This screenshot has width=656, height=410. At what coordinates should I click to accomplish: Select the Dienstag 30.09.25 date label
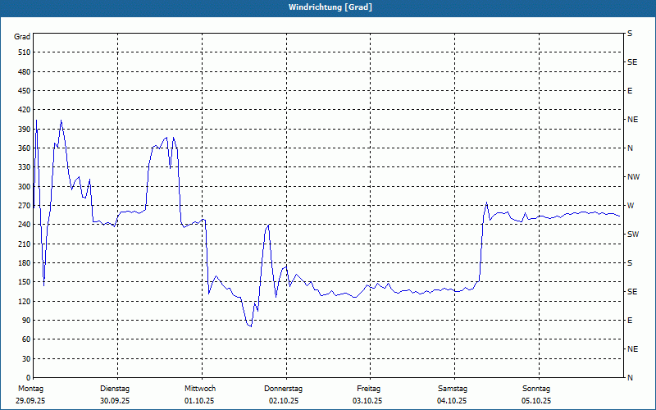pos(115,394)
